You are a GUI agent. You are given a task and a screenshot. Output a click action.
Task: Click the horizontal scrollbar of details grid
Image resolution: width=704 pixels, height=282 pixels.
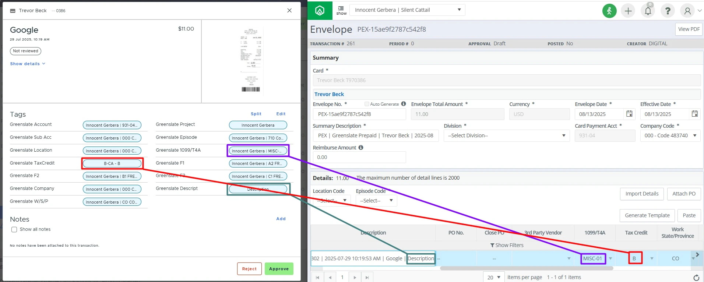pyautogui.click(x=527, y=268)
